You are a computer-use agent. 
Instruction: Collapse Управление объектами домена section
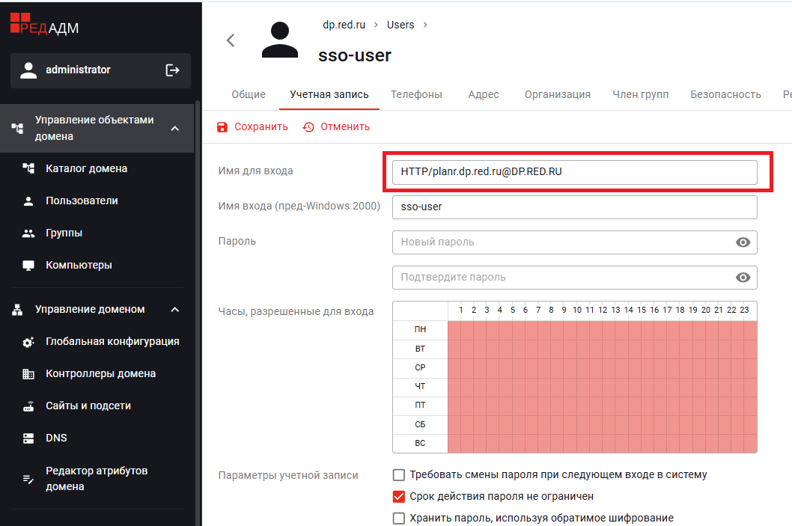pos(175,129)
